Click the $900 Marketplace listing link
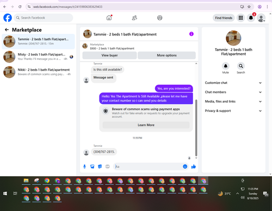 112,48
